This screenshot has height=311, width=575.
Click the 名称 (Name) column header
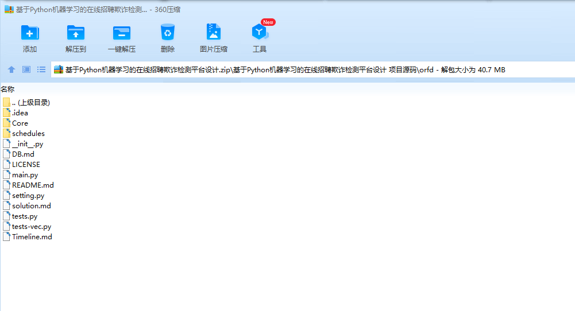click(x=7, y=89)
